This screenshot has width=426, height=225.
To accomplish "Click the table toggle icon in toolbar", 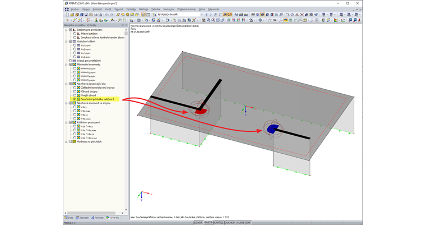I will 148,15.
